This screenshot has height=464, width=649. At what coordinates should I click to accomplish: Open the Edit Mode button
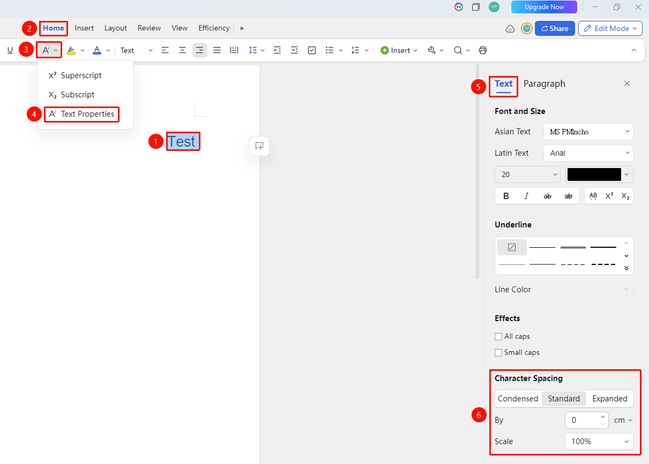(610, 28)
